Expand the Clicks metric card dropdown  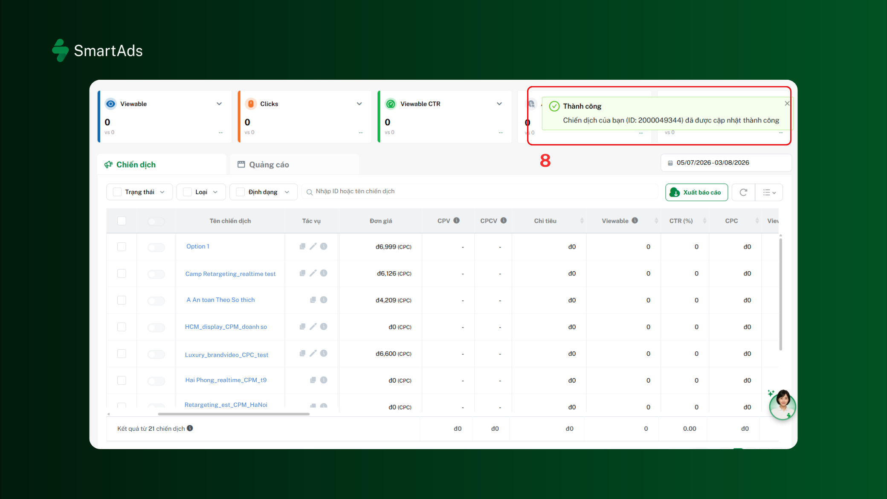pyautogui.click(x=359, y=104)
